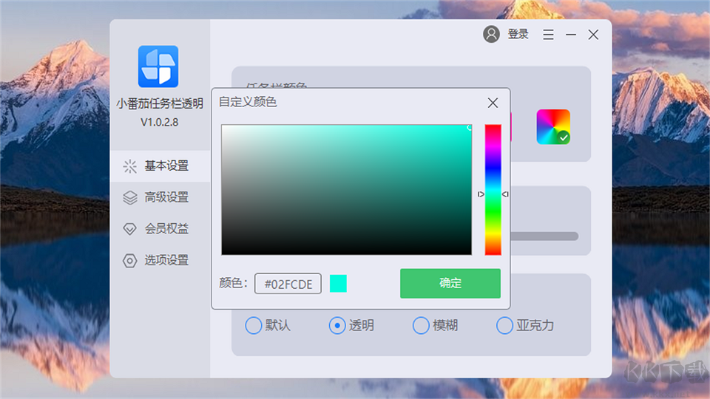This screenshot has height=399, width=710.
Task: Select the 默认 radio option
Action: click(254, 325)
